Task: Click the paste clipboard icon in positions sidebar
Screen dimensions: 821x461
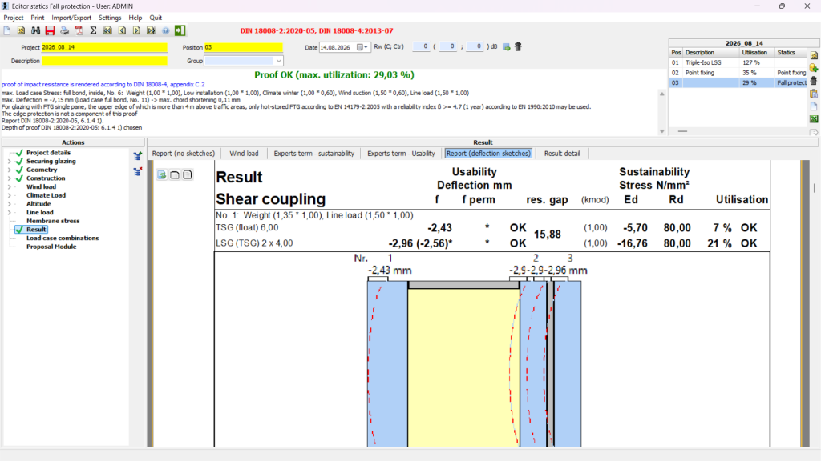Action: coord(814,94)
